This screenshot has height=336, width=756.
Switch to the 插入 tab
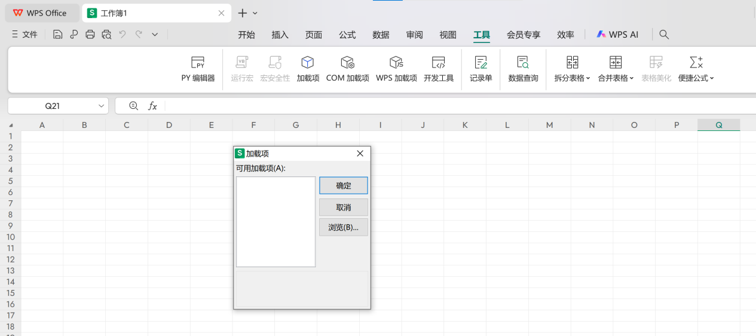[x=280, y=35]
